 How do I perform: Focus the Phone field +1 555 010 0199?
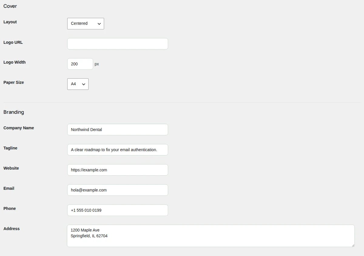pyautogui.click(x=117, y=210)
